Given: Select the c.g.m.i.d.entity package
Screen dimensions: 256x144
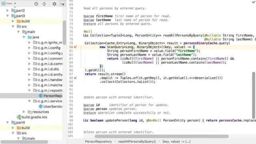Looking at the screenshot, I should point(50,75).
